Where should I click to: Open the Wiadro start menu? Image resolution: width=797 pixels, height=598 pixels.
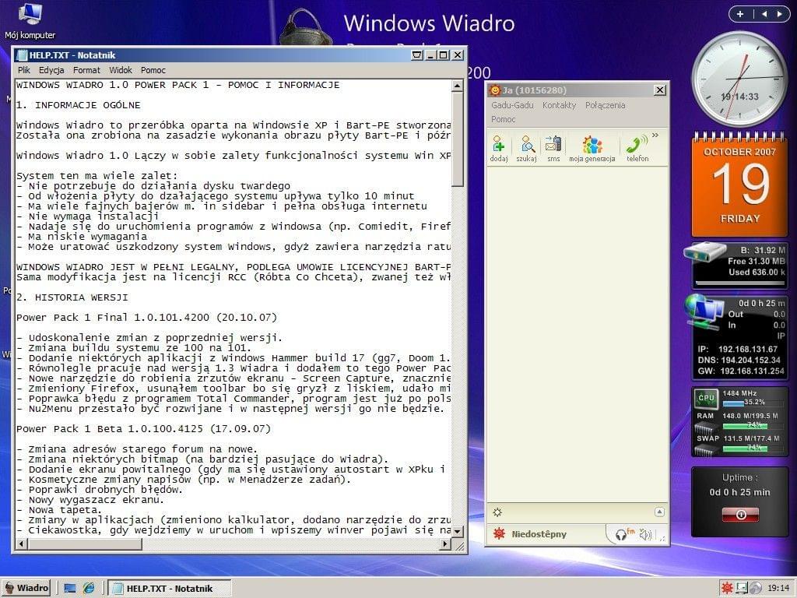click(26, 589)
